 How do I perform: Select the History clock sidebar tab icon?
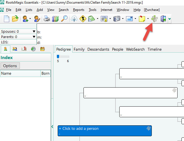[33, 49]
